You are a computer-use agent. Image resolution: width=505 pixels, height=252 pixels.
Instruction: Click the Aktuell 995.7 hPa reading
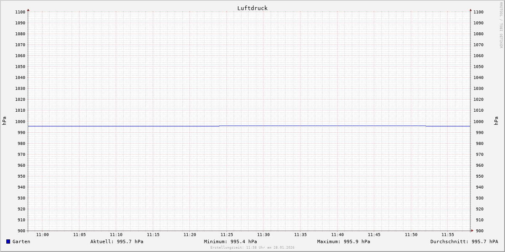pyautogui.click(x=117, y=241)
